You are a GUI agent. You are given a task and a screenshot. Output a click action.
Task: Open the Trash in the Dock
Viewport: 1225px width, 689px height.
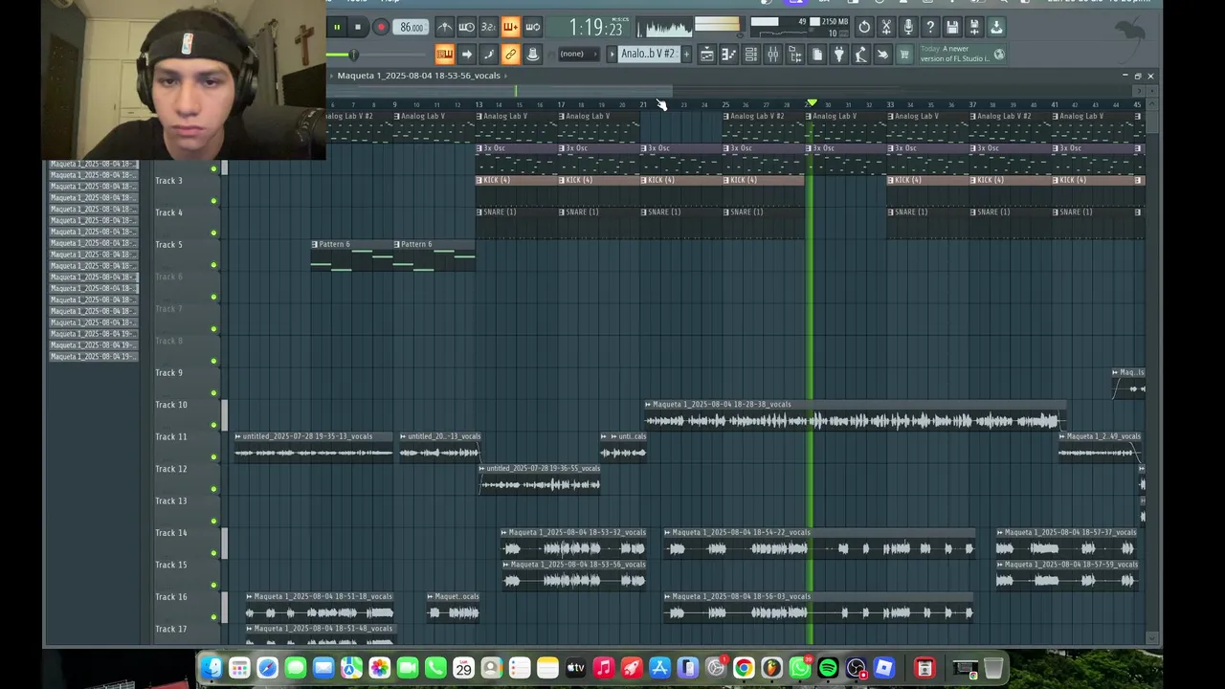(x=993, y=668)
